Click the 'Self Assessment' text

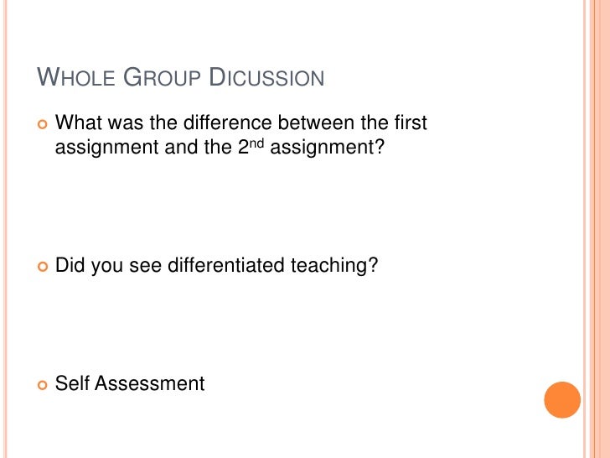point(129,384)
